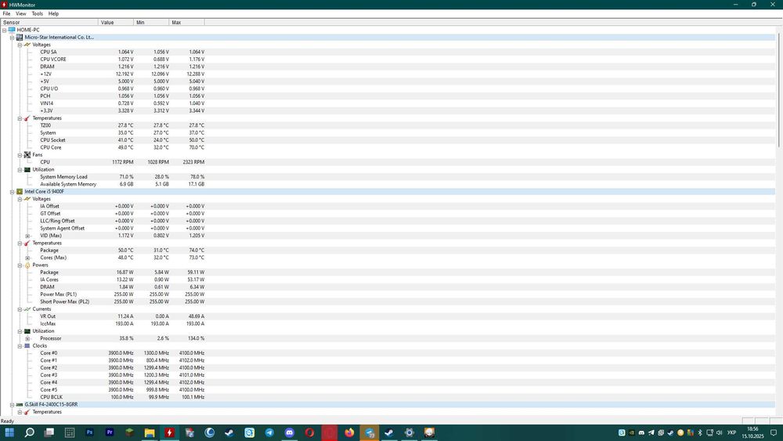783x441 pixels.
Task: Collapse the Powers group
Action: tap(20, 266)
